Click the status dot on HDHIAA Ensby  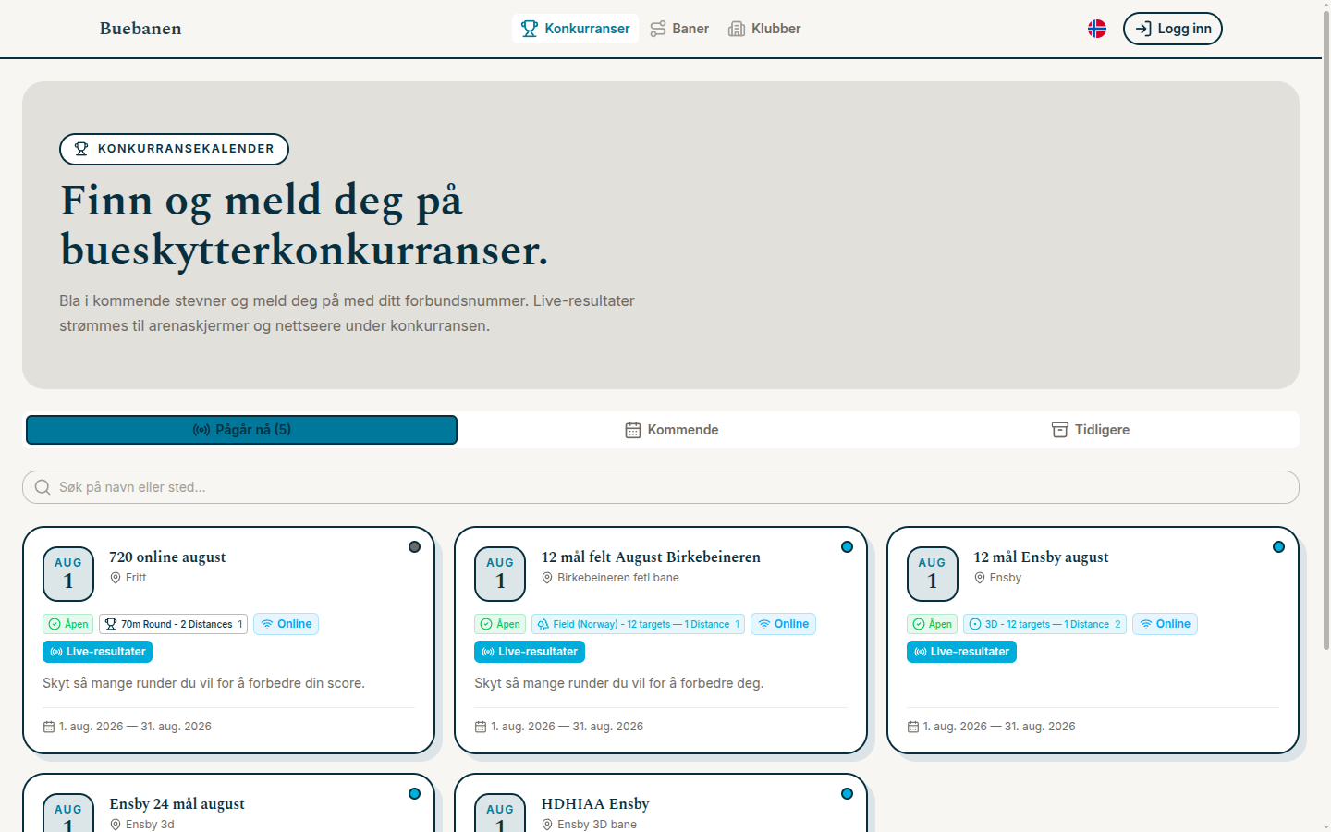847,794
